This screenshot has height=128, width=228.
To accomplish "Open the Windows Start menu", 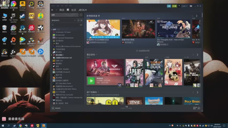I will [x=3, y=125].
